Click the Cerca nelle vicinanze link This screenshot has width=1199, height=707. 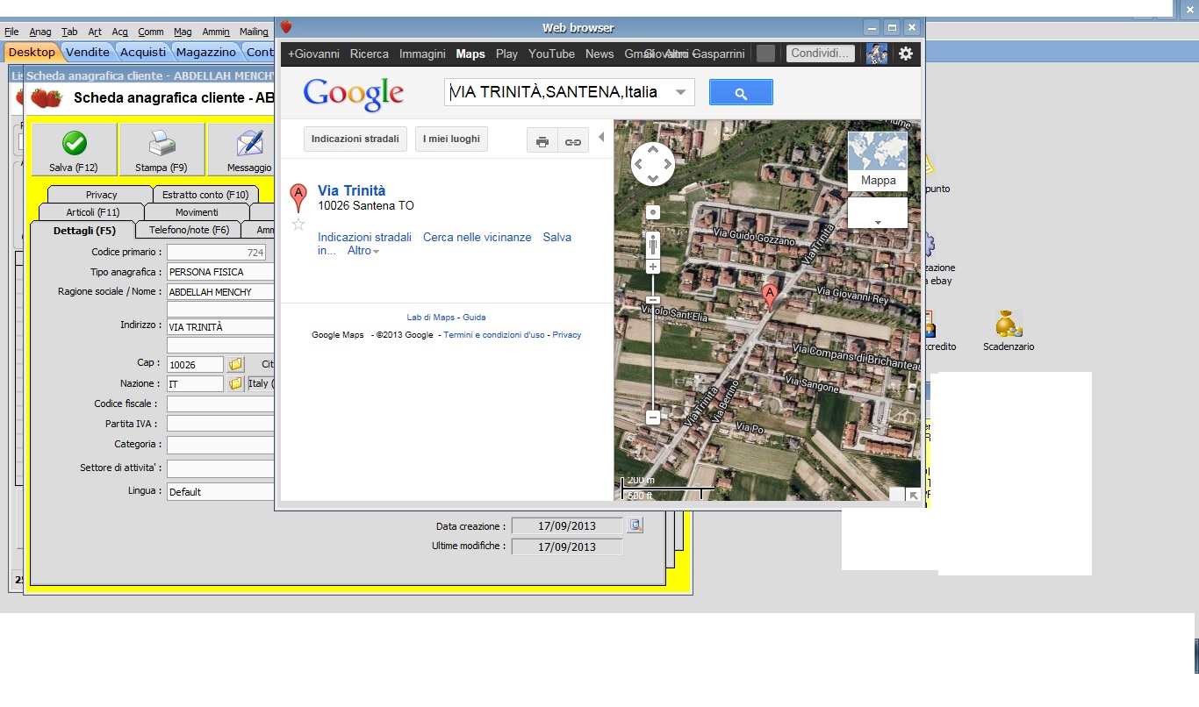click(477, 237)
